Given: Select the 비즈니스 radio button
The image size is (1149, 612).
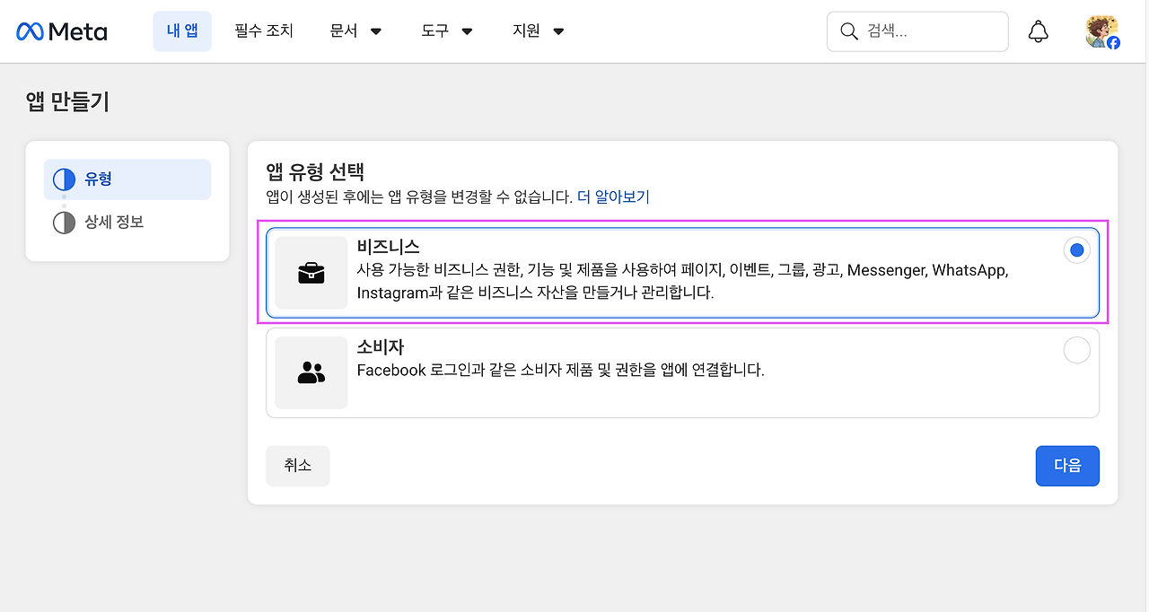Looking at the screenshot, I should (1076, 250).
